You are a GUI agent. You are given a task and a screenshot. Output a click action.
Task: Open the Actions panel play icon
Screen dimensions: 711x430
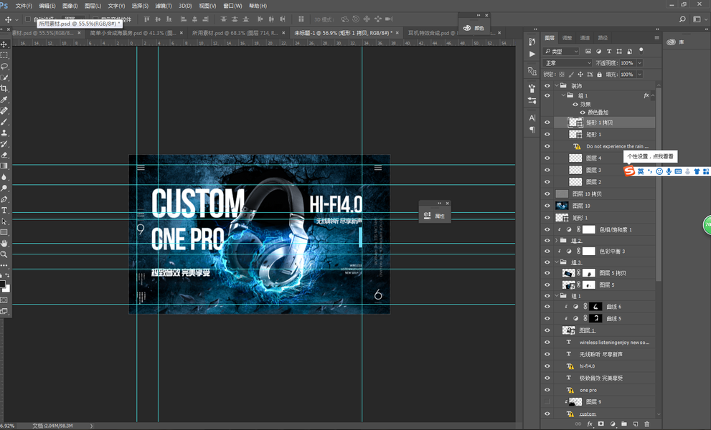[532, 54]
